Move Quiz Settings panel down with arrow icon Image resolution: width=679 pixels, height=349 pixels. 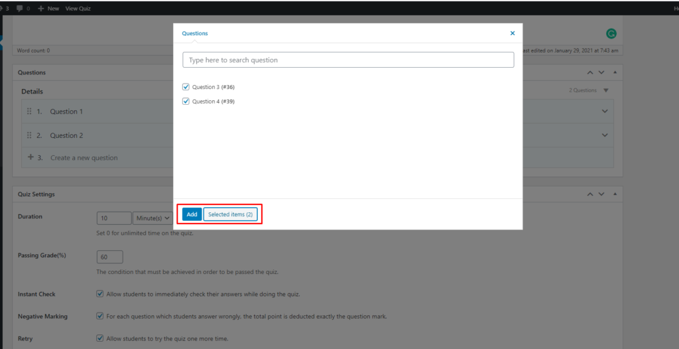(601, 194)
